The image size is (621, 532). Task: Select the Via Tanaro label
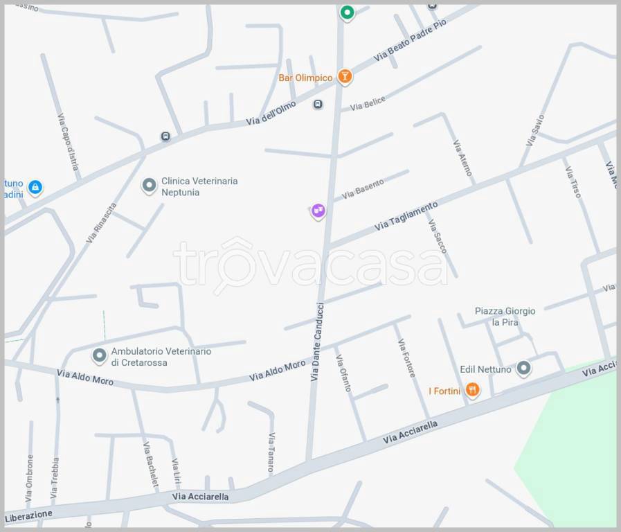[x=271, y=452]
